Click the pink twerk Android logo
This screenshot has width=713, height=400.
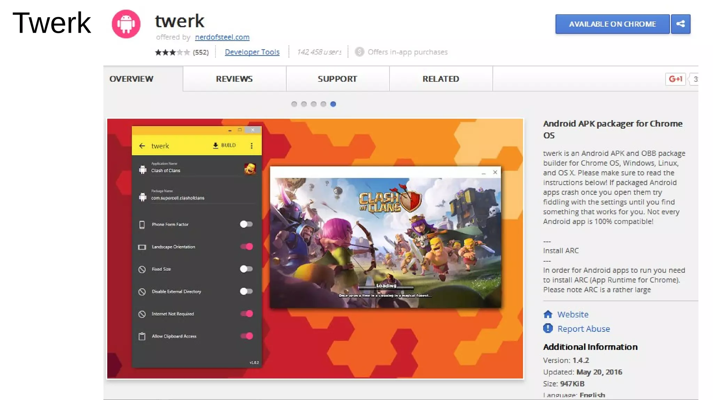[x=126, y=24]
